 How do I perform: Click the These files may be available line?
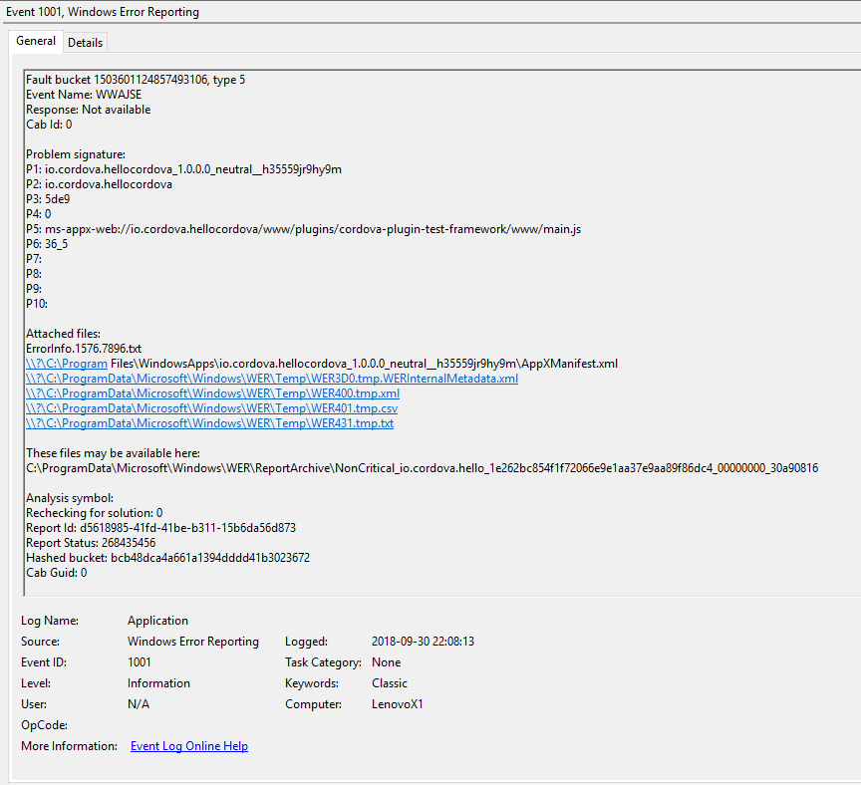[x=114, y=453]
